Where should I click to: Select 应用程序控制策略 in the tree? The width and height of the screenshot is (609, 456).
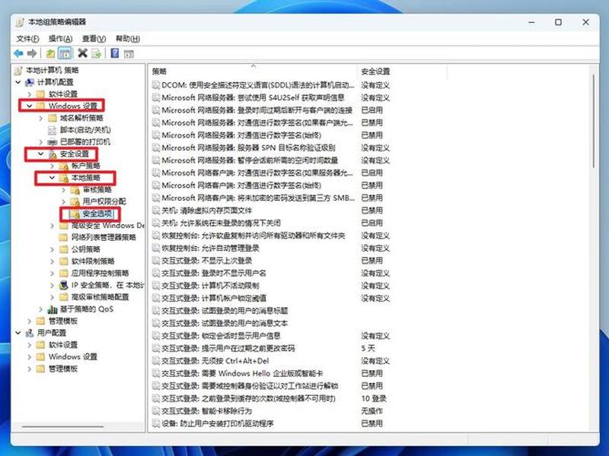coord(100,273)
